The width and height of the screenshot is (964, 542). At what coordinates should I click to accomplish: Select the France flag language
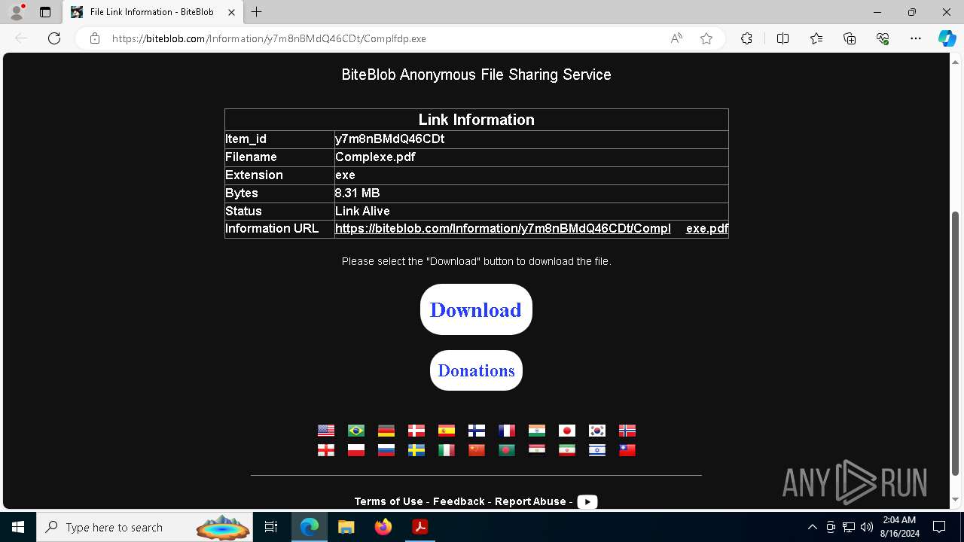pos(507,431)
